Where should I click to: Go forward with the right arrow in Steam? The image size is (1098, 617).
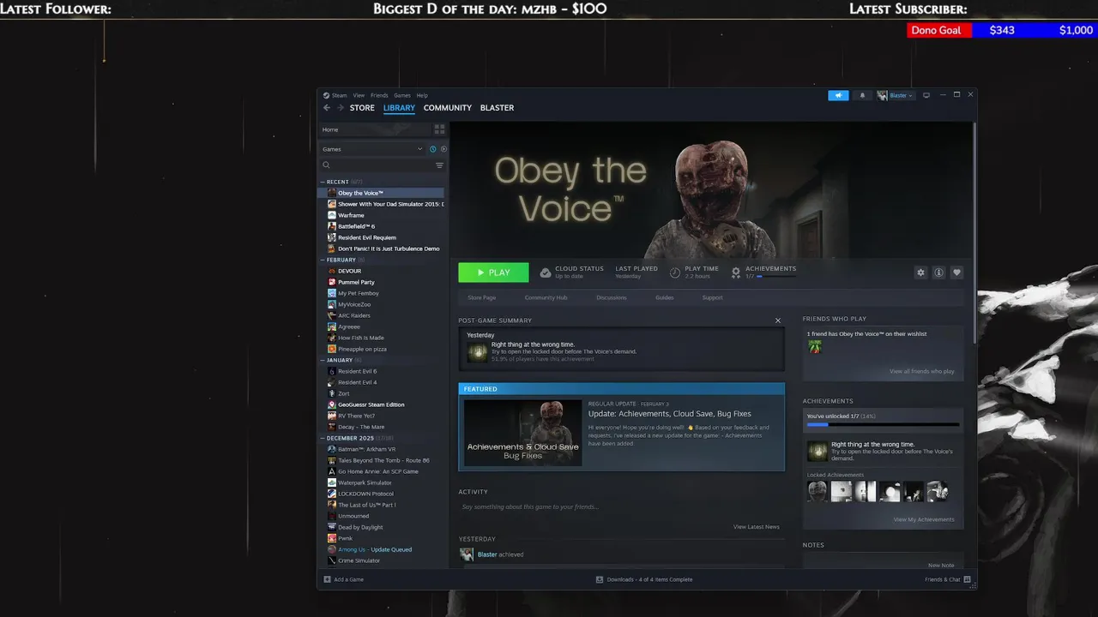[341, 108]
